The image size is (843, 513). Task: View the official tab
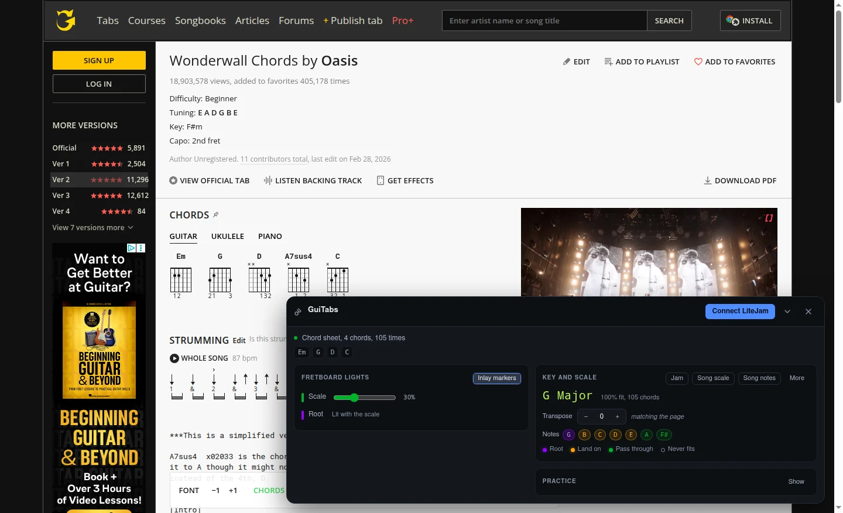pyautogui.click(x=210, y=180)
